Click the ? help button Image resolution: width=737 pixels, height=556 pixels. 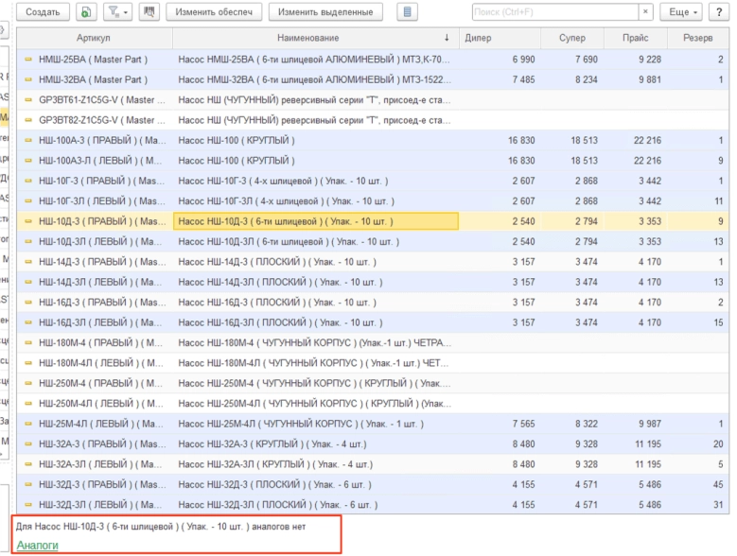pos(719,12)
